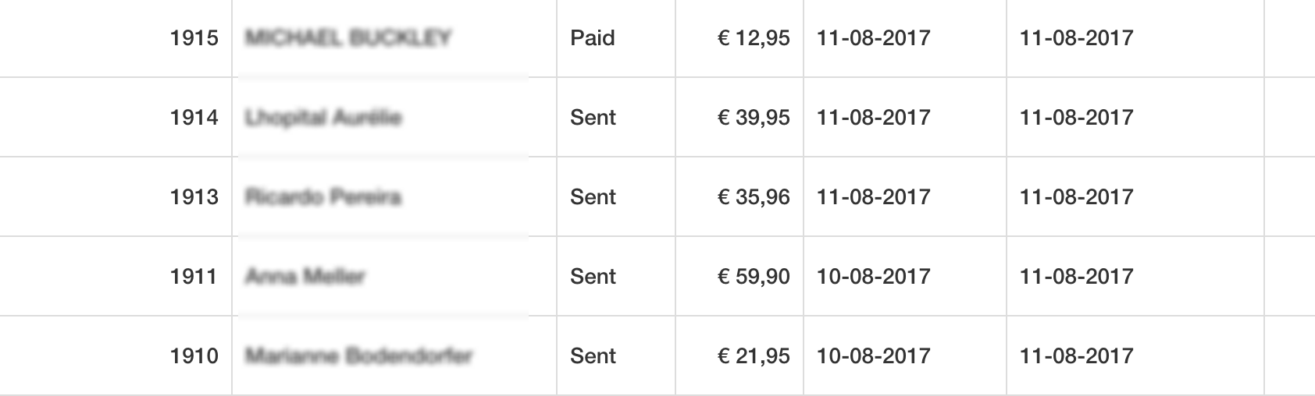Open order number 1914
Viewport: 1315px width, 396px height.
(x=194, y=117)
